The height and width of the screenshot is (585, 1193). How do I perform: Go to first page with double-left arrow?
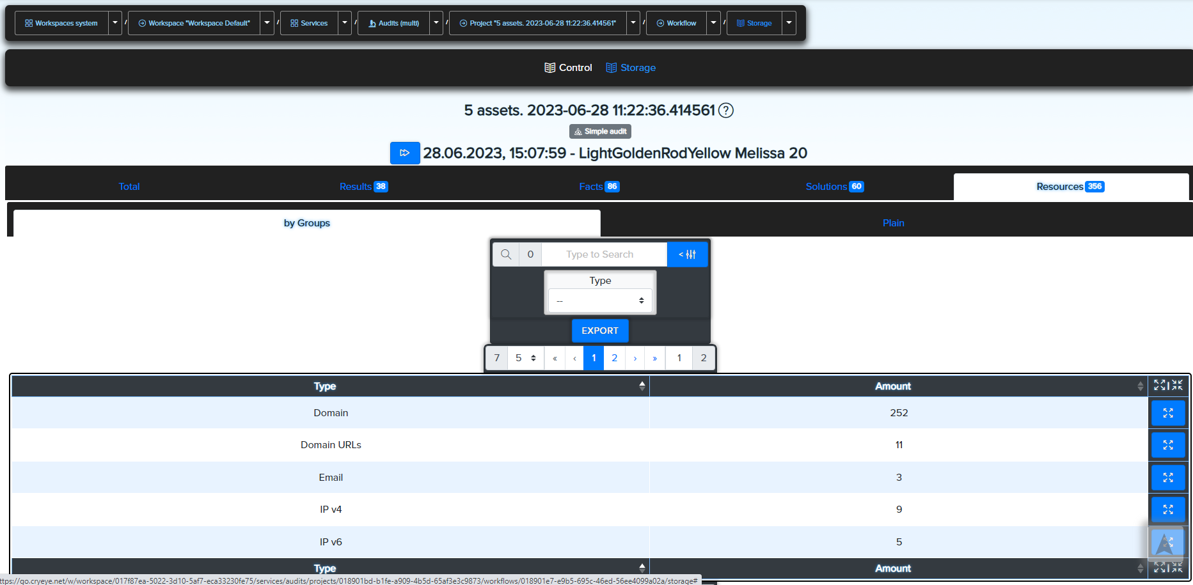555,358
